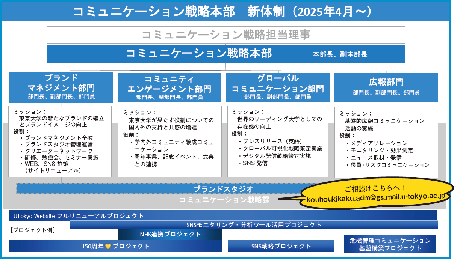Click the ブランドスタジオ管理運営 bullet
Viewport: 454px width, 259px height.
click(x=56, y=144)
